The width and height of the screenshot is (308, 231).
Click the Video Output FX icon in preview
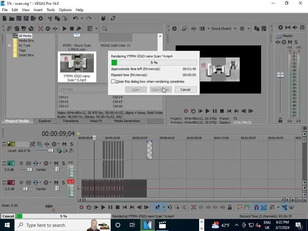click(194, 29)
